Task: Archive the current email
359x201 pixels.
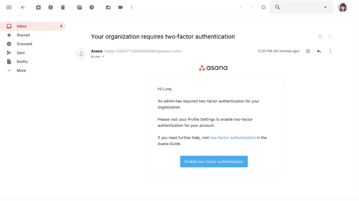Action: 38,7
